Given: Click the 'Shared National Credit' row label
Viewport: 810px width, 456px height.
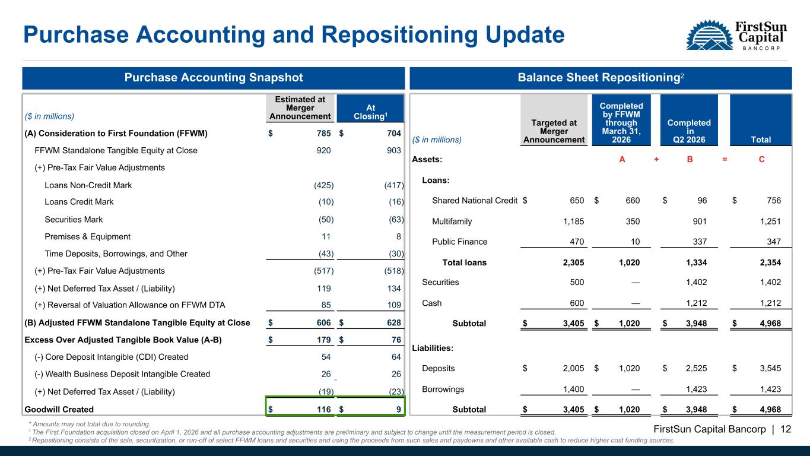Looking at the screenshot, I should [x=475, y=201].
